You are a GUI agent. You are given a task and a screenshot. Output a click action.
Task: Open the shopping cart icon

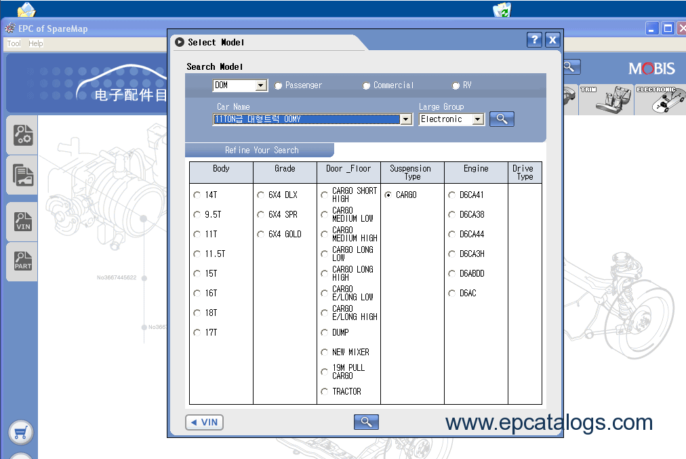(20, 433)
